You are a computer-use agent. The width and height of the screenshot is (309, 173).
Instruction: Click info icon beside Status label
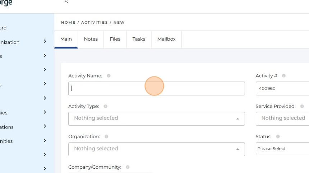pos(278,137)
